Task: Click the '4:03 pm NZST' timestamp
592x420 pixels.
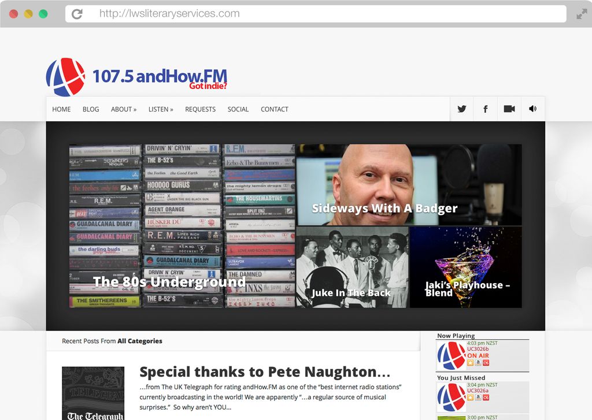Action: (x=482, y=343)
